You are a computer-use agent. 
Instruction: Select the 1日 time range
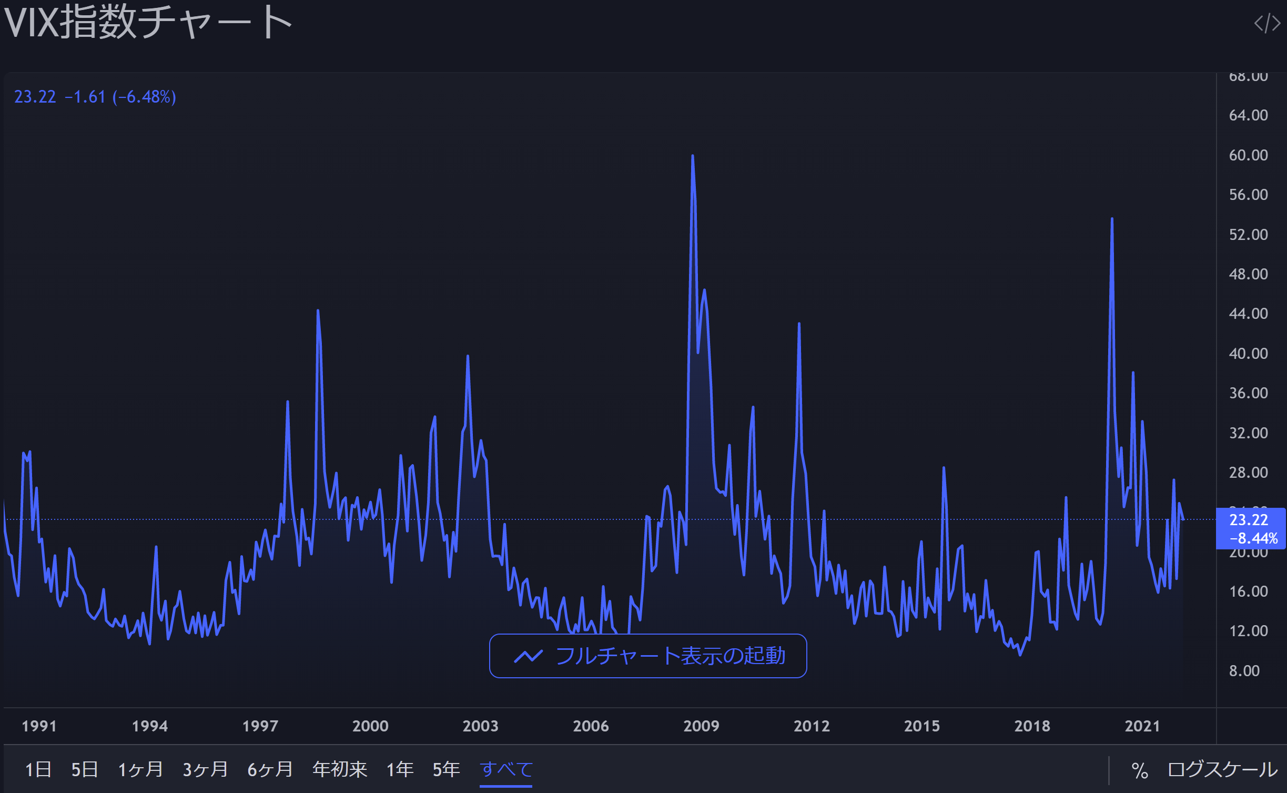[x=38, y=769]
